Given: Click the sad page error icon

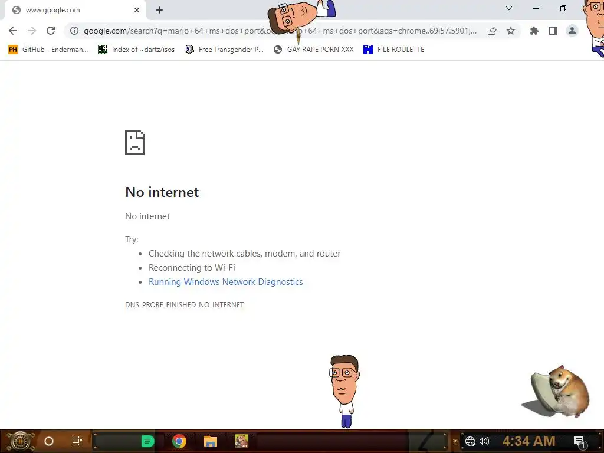Looking at the screenshot, I should (135, 143).
